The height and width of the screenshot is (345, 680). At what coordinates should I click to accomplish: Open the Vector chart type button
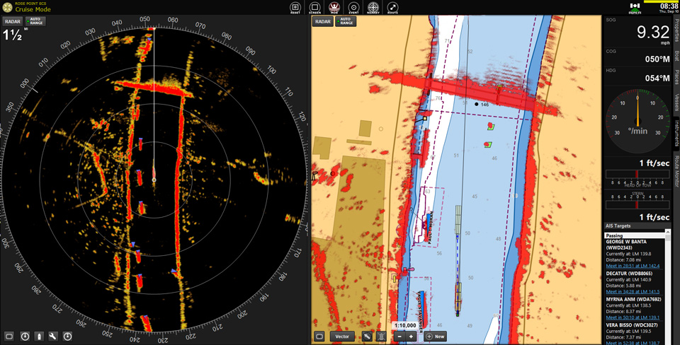(342, 337)
